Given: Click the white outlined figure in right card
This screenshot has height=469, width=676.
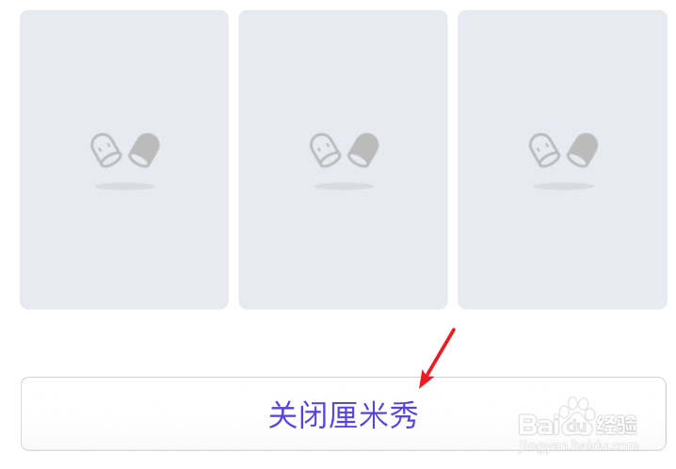Looking at the screenshot, I should point(544,150).
